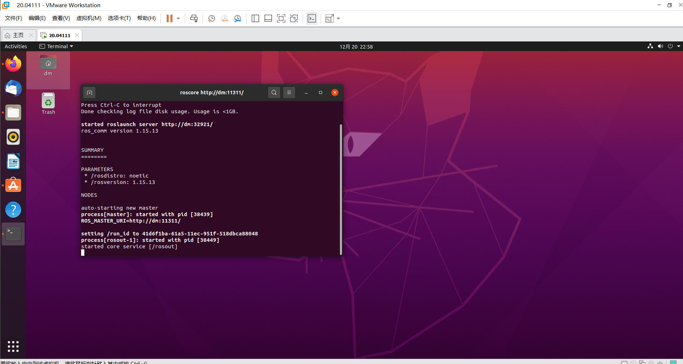Take a snapshot of the virtual machine
The image size is (683, 364).
[211, 18]
